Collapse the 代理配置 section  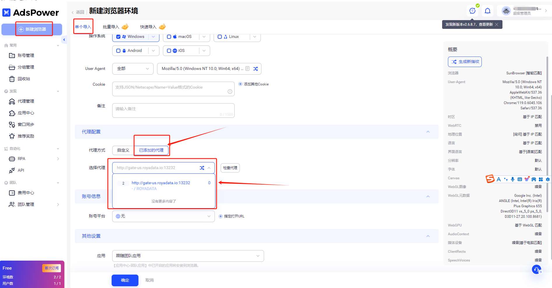click(428, 132)
